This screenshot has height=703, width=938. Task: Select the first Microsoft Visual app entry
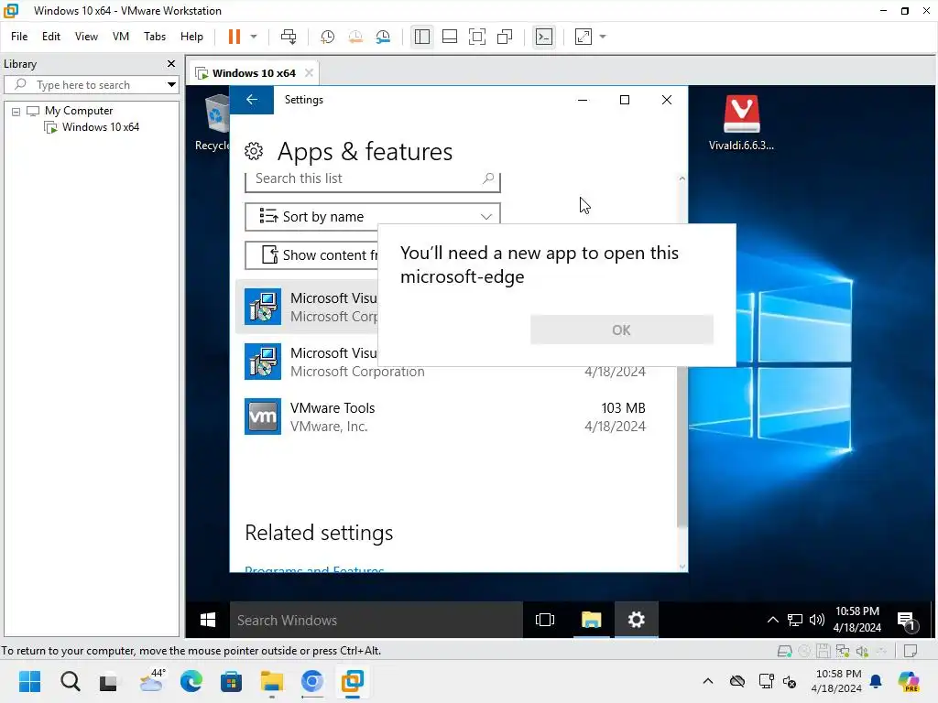pos(308,307)
